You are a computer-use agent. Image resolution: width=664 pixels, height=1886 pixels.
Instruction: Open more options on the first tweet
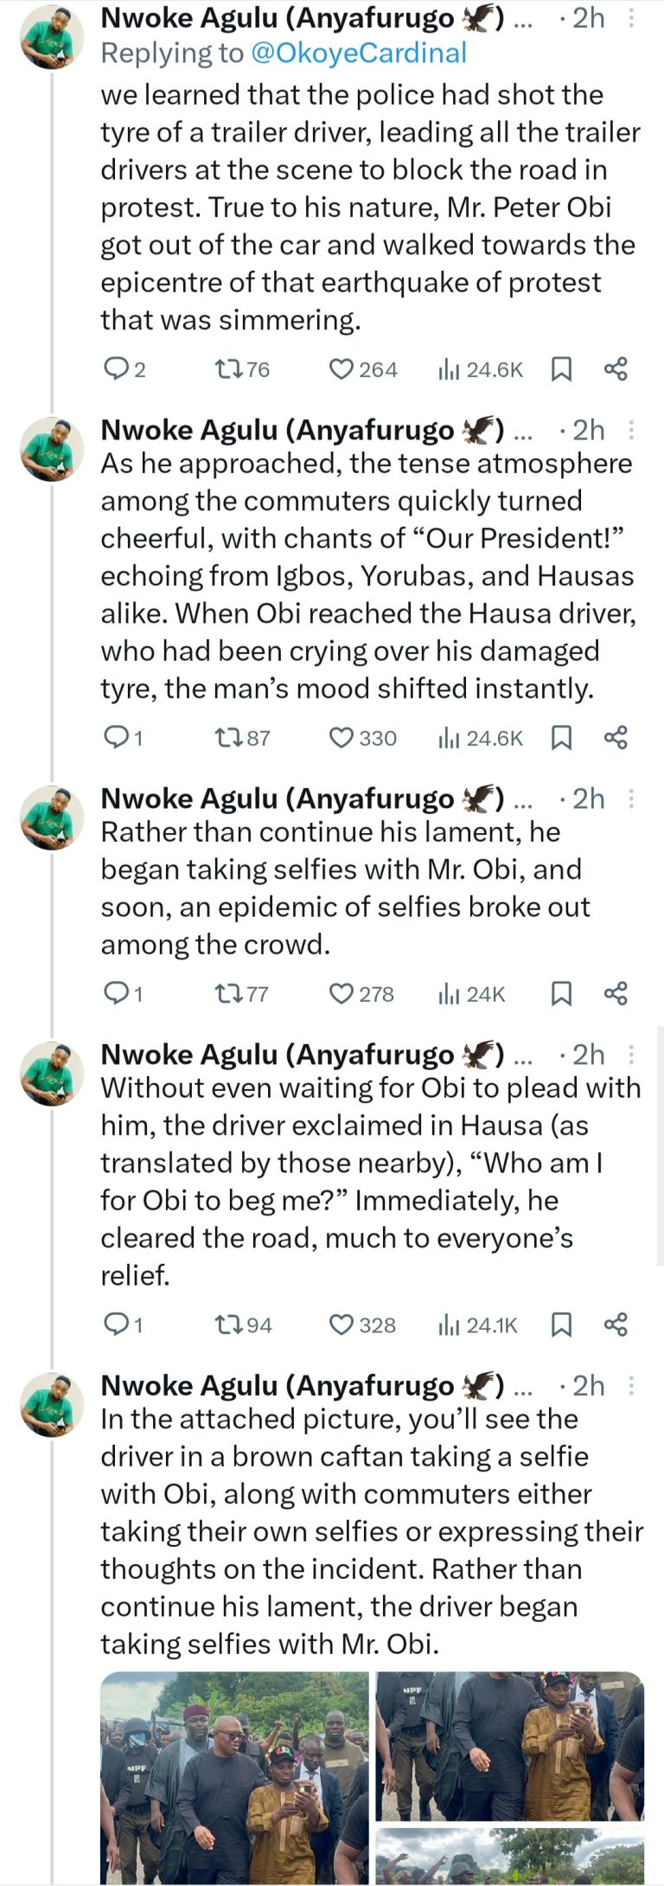click(x=632, y=18)
